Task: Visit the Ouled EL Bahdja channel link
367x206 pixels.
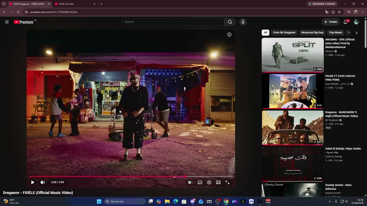Action: click(333, 157)
